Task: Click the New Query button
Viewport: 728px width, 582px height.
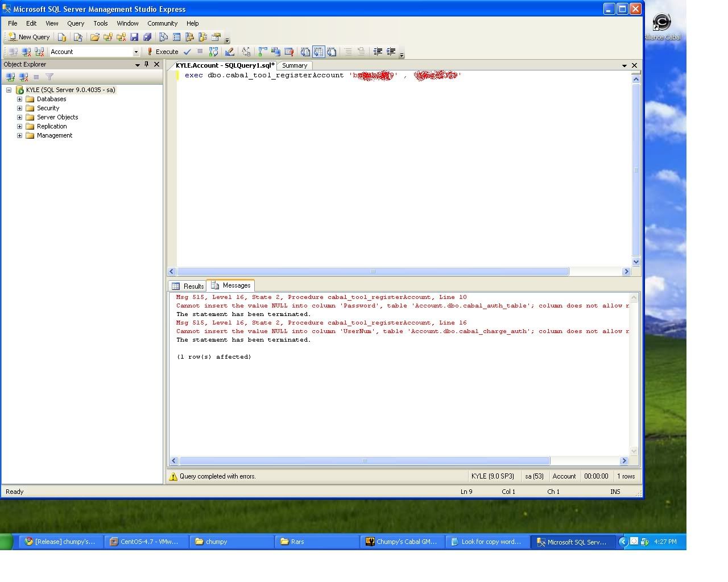Action: [29, 37]
